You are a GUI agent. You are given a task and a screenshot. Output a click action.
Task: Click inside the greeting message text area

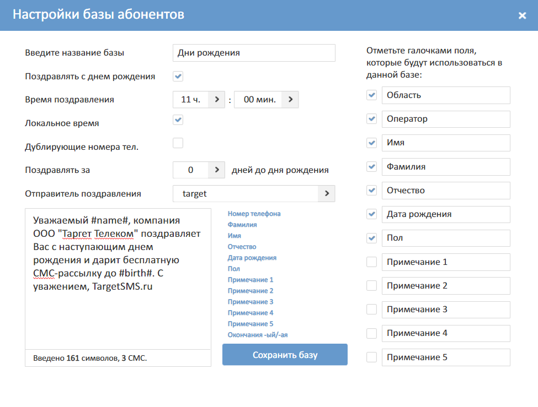pos(118,279)
